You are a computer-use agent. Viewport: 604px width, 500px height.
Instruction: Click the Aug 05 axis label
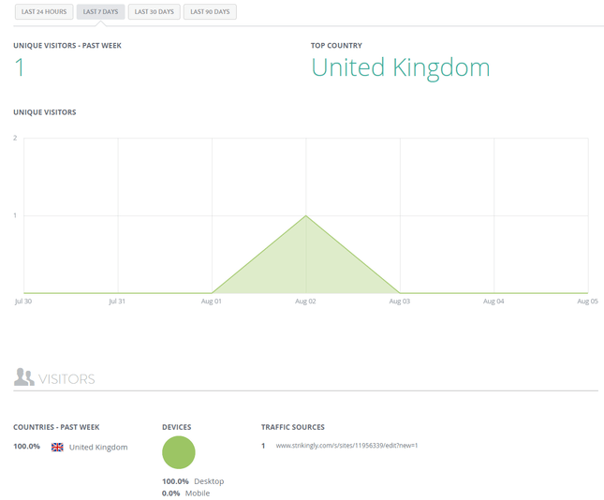tap(587, 301)
